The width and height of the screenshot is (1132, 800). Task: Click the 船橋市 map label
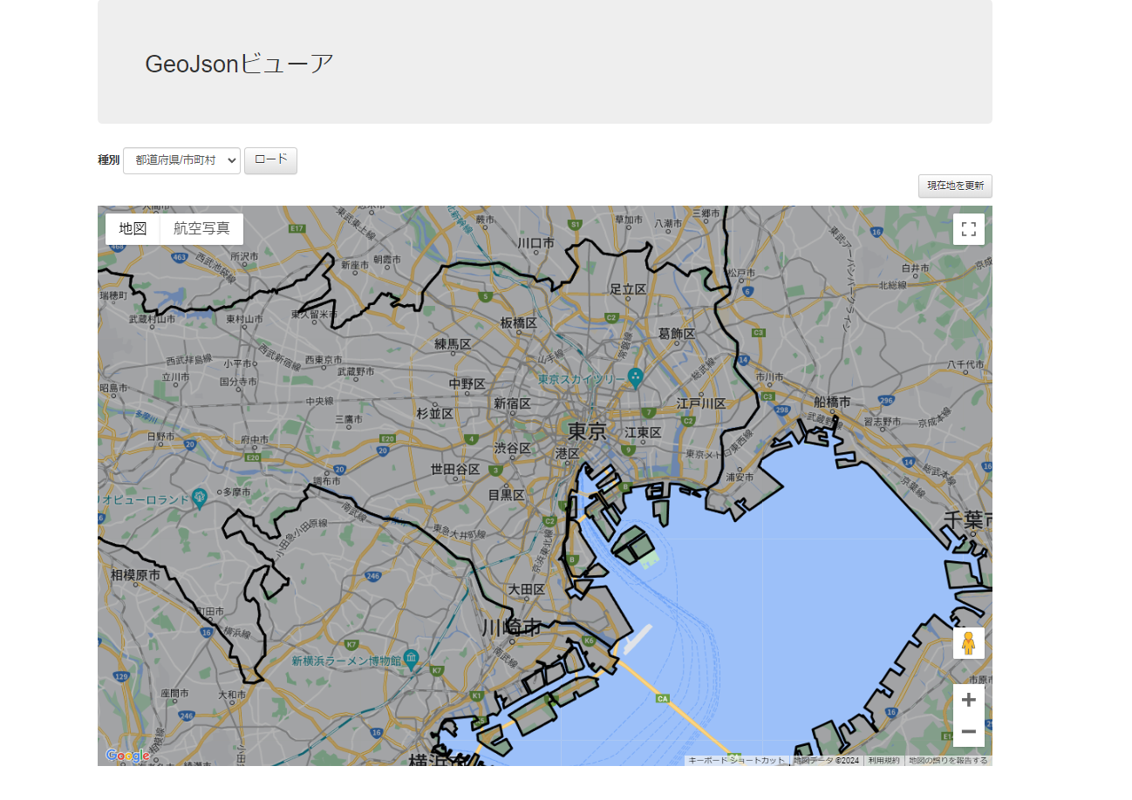pos(832,402)
